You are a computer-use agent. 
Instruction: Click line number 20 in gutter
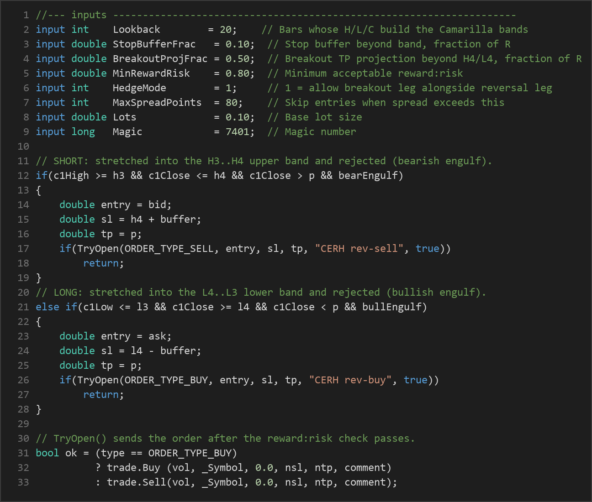(x=23, y=293)
